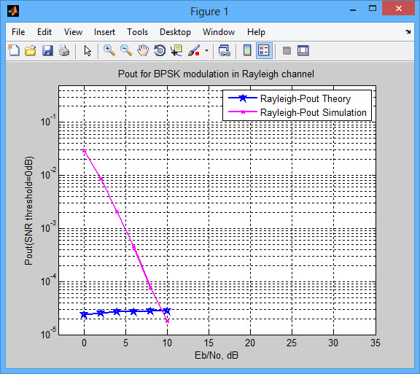Select the Zoom Out magnifier tool
Image resolution: width=420 pixels, height=374 pixels.
point(126,50)
